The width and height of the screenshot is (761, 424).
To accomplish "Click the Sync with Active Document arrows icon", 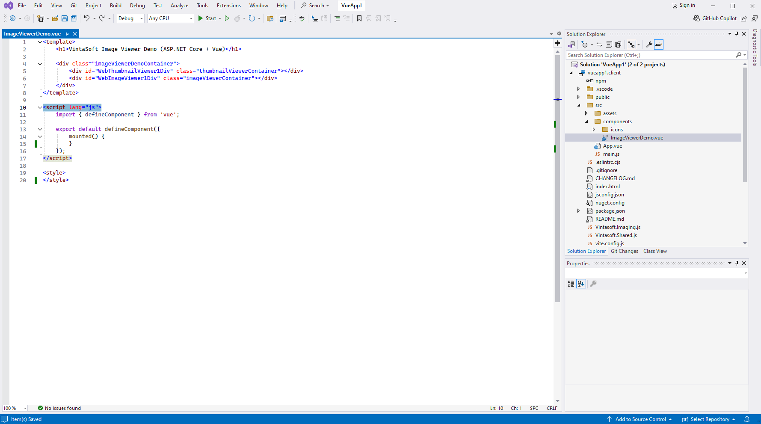I will [x=599, y=44].
